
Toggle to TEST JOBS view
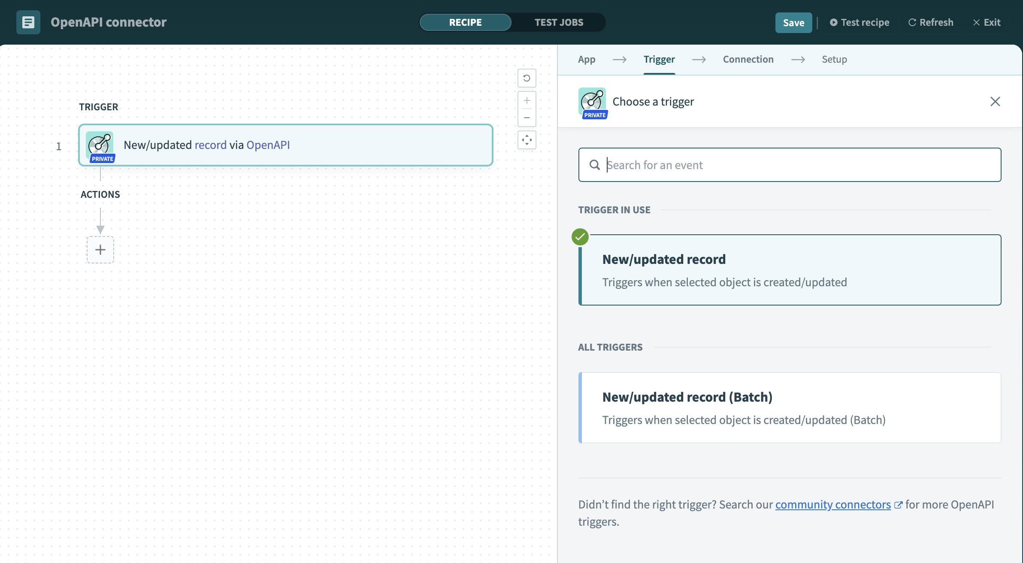coord(559,21)
